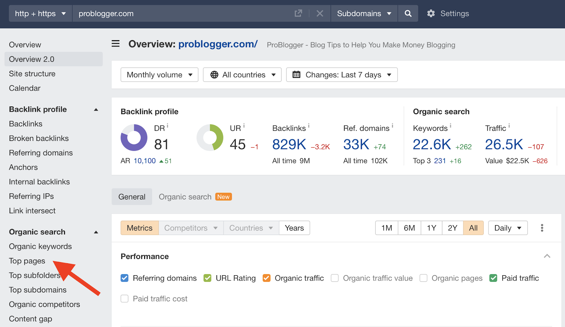Select the 2Y time range
The height and width of the screenshot is (327, 565).
(x=453, y=228)
